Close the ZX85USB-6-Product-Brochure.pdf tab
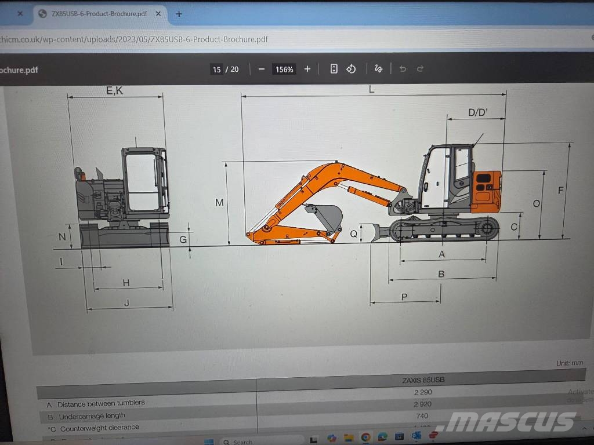 pos(158,14)
